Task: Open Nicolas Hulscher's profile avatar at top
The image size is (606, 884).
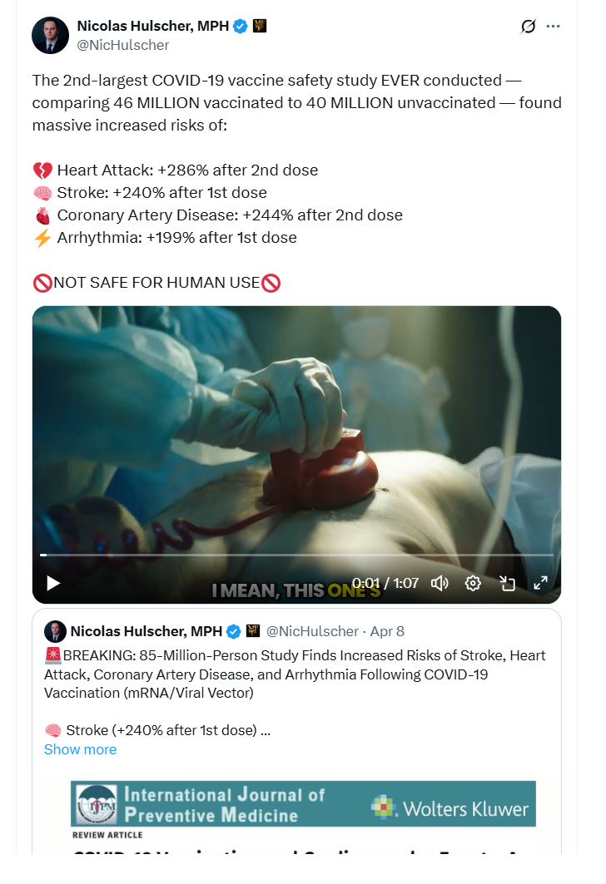Action: [x=50, y=35]
